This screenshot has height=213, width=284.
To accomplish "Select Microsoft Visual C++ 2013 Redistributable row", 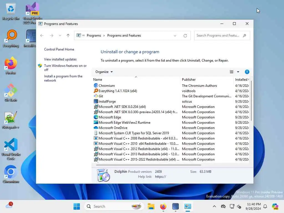I will [x=171, y=154].
